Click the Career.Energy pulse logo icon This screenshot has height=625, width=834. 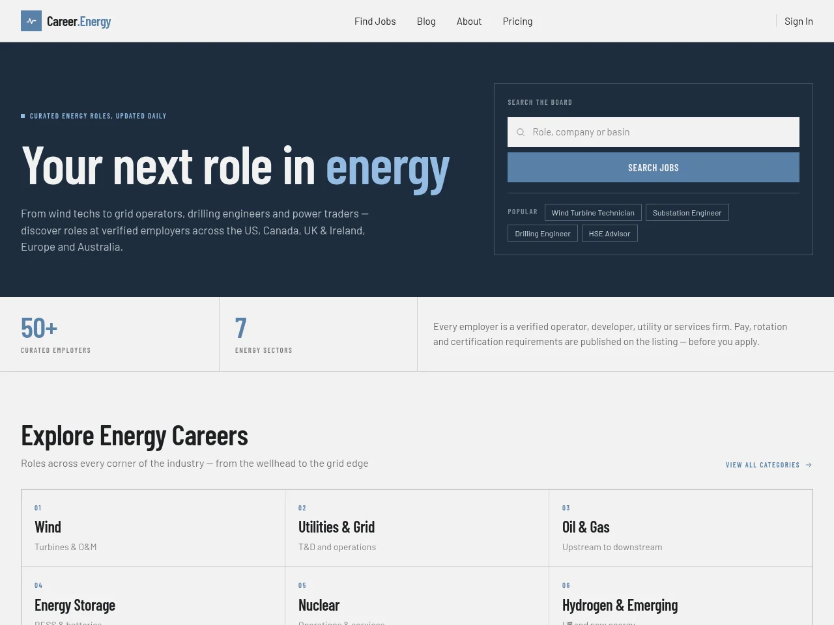coord(31,21)
